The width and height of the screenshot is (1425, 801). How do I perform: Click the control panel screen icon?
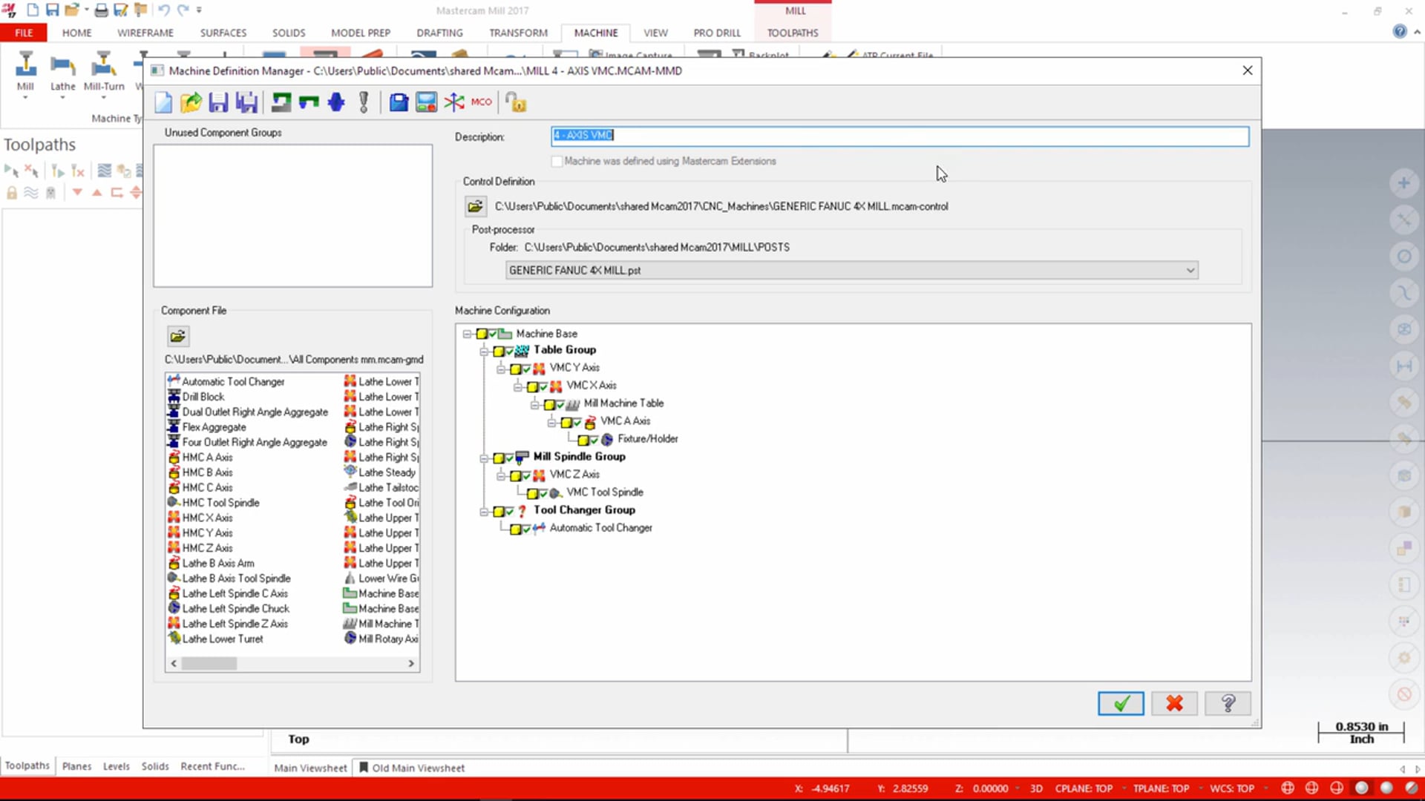[426, 102]
